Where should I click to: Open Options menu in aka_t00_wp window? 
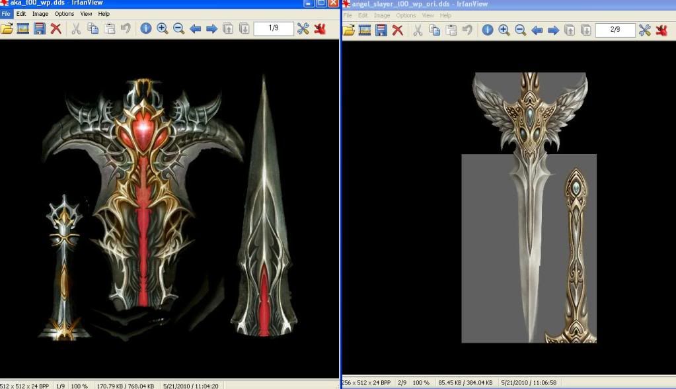pos(64,14)
